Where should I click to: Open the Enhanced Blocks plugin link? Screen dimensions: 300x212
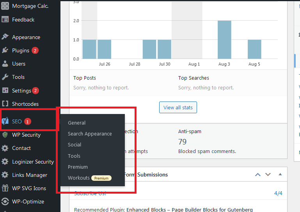point(189,210)
